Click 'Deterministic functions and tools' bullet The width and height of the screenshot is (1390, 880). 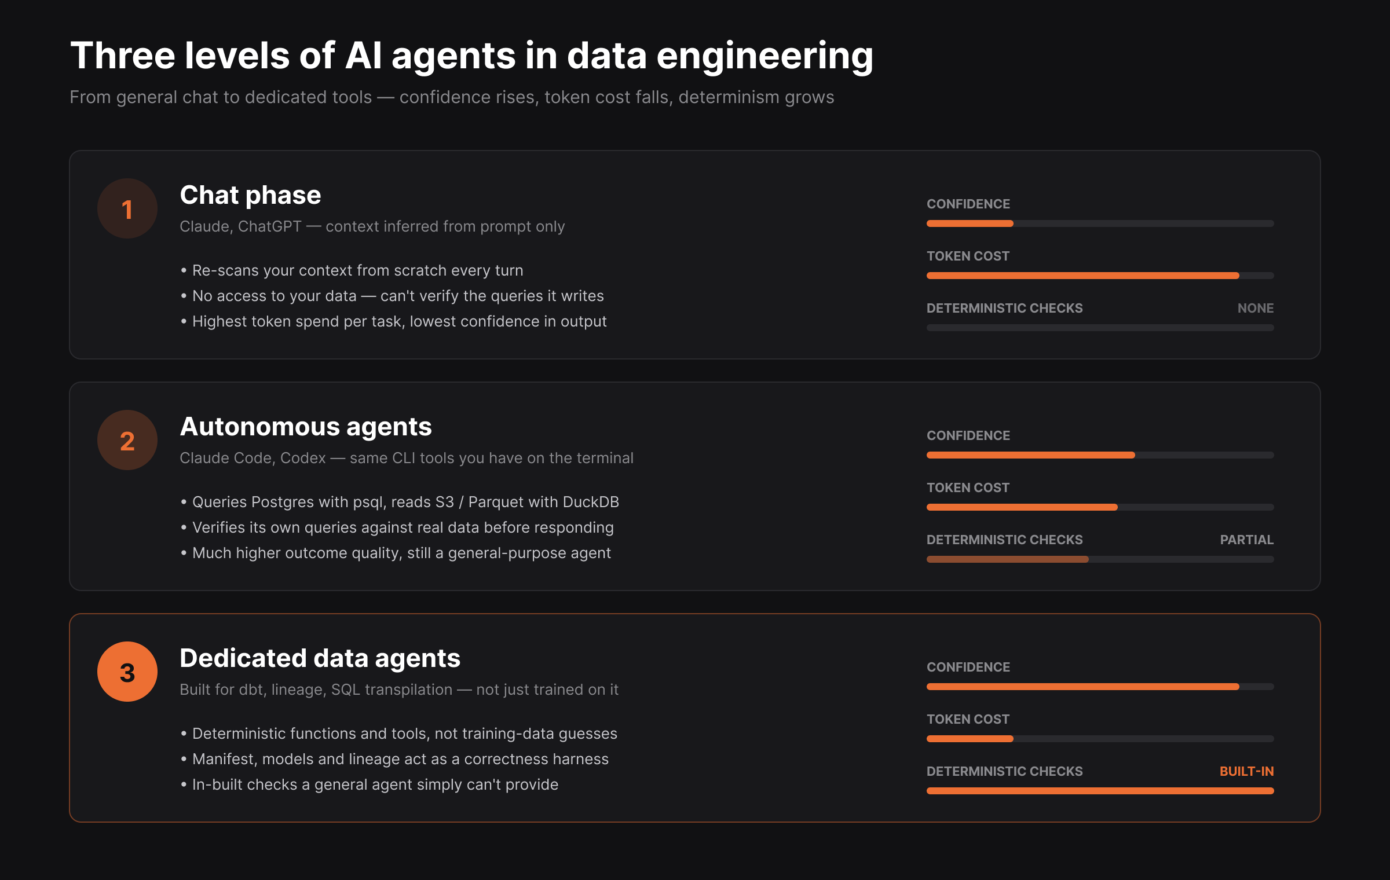399,734
